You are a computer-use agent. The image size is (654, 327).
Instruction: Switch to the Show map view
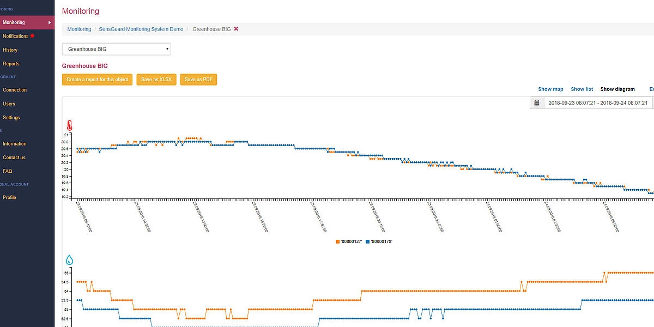(550, 89)
